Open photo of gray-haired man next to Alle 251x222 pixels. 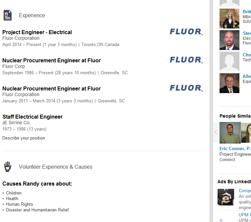point(229,83)
